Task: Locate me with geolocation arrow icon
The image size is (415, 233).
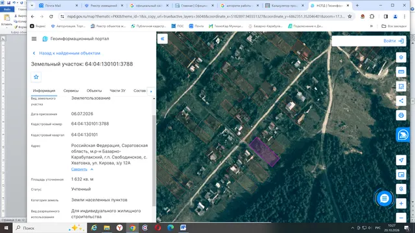Action: (401, 160)
